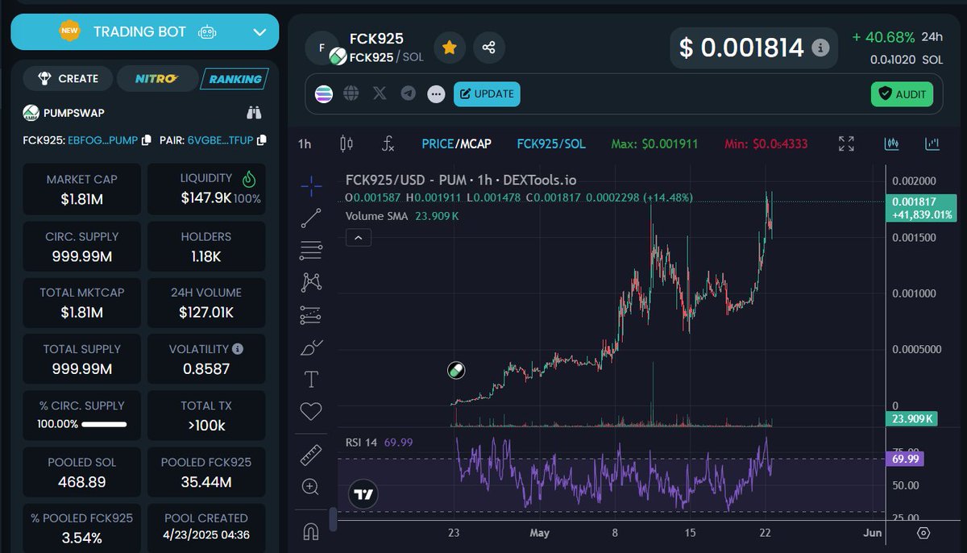Open the zoom-in chart tool
Viewport: 967px width, 553px height.
[x=311, y=487]
